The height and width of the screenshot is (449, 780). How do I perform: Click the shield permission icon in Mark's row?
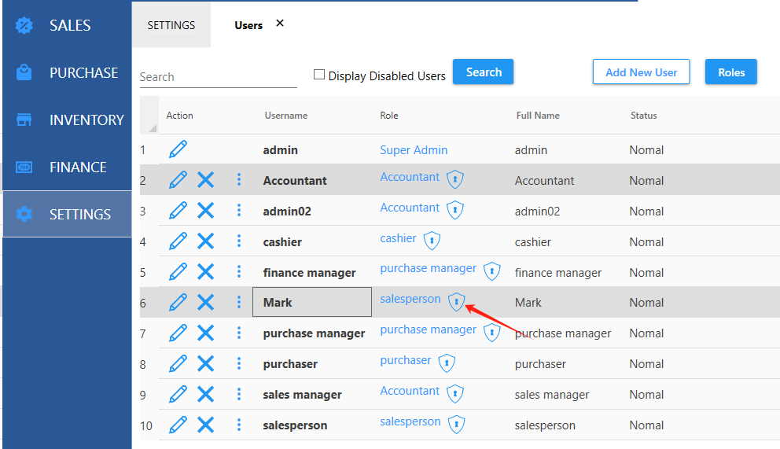click(x=456, y=302)
